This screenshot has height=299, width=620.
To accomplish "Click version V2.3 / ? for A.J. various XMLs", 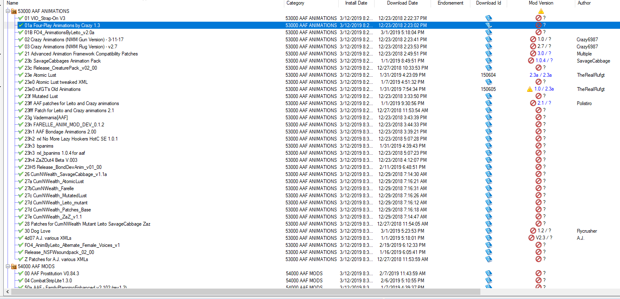I will [544, 238].
